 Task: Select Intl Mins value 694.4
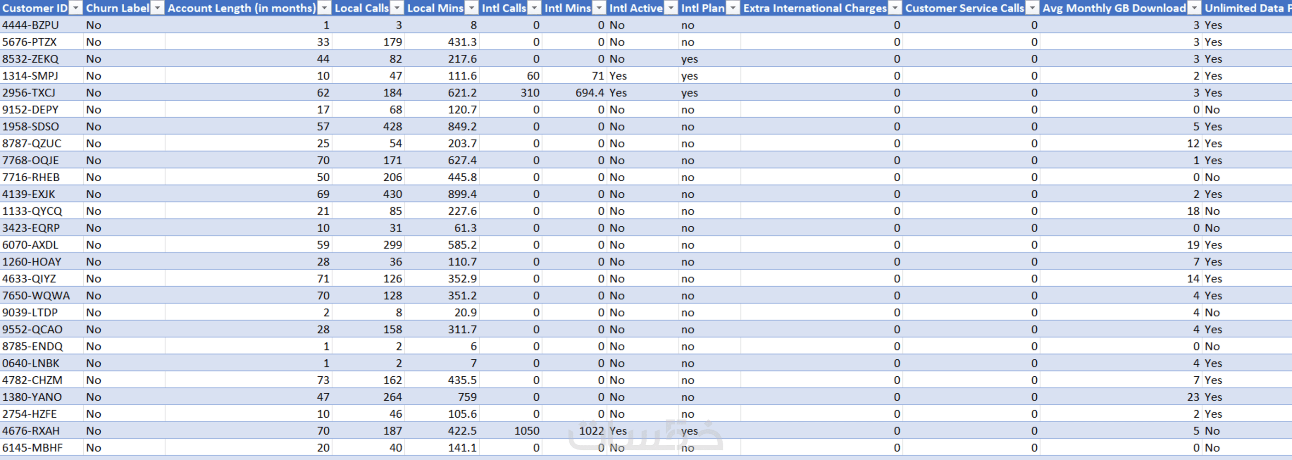(574, 92)
